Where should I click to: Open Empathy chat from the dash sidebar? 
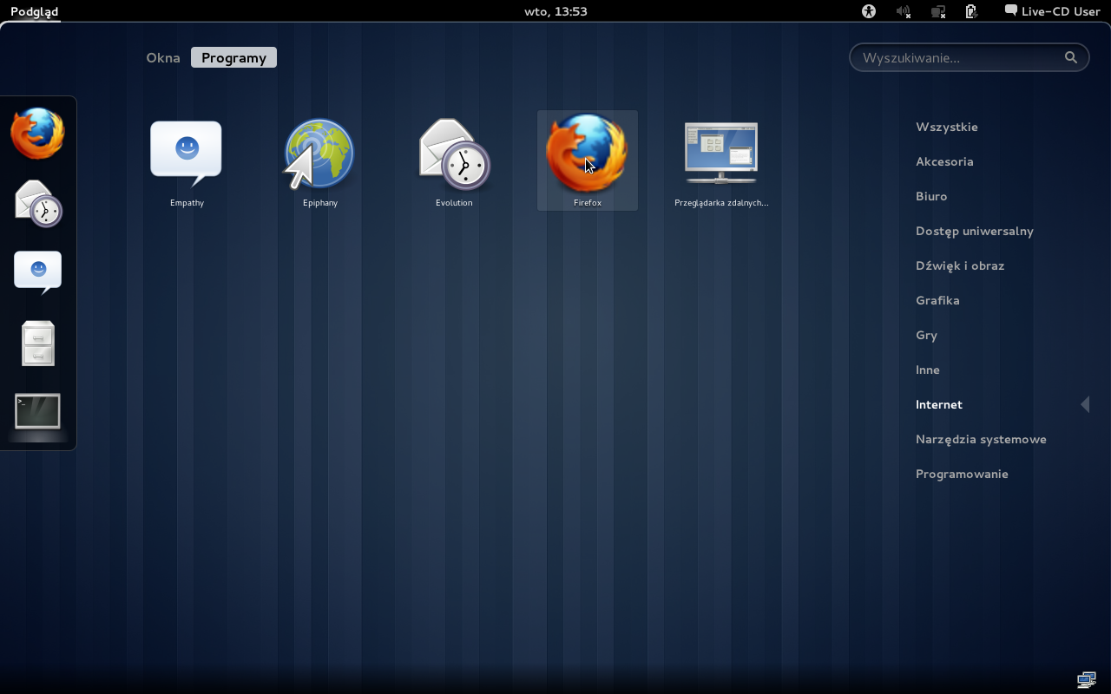point(38,272)
